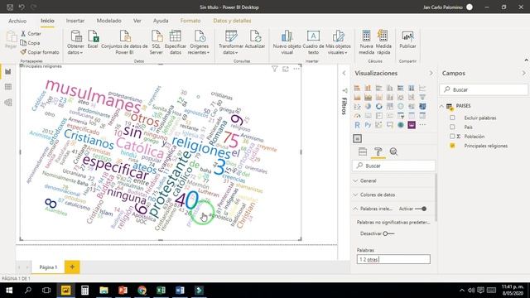Click the focus mode icon on the visual

click(x=286, y=69)
